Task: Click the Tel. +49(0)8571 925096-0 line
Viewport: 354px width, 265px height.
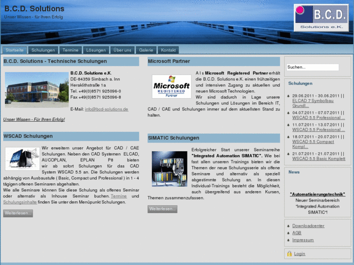Action: [96, 91]
